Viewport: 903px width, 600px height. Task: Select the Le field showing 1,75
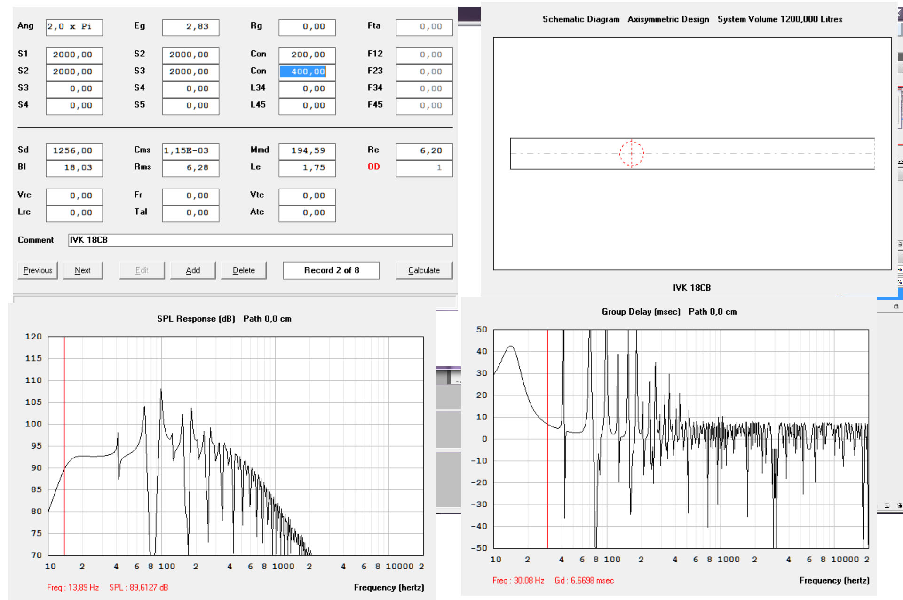click(x=307, y=168)
